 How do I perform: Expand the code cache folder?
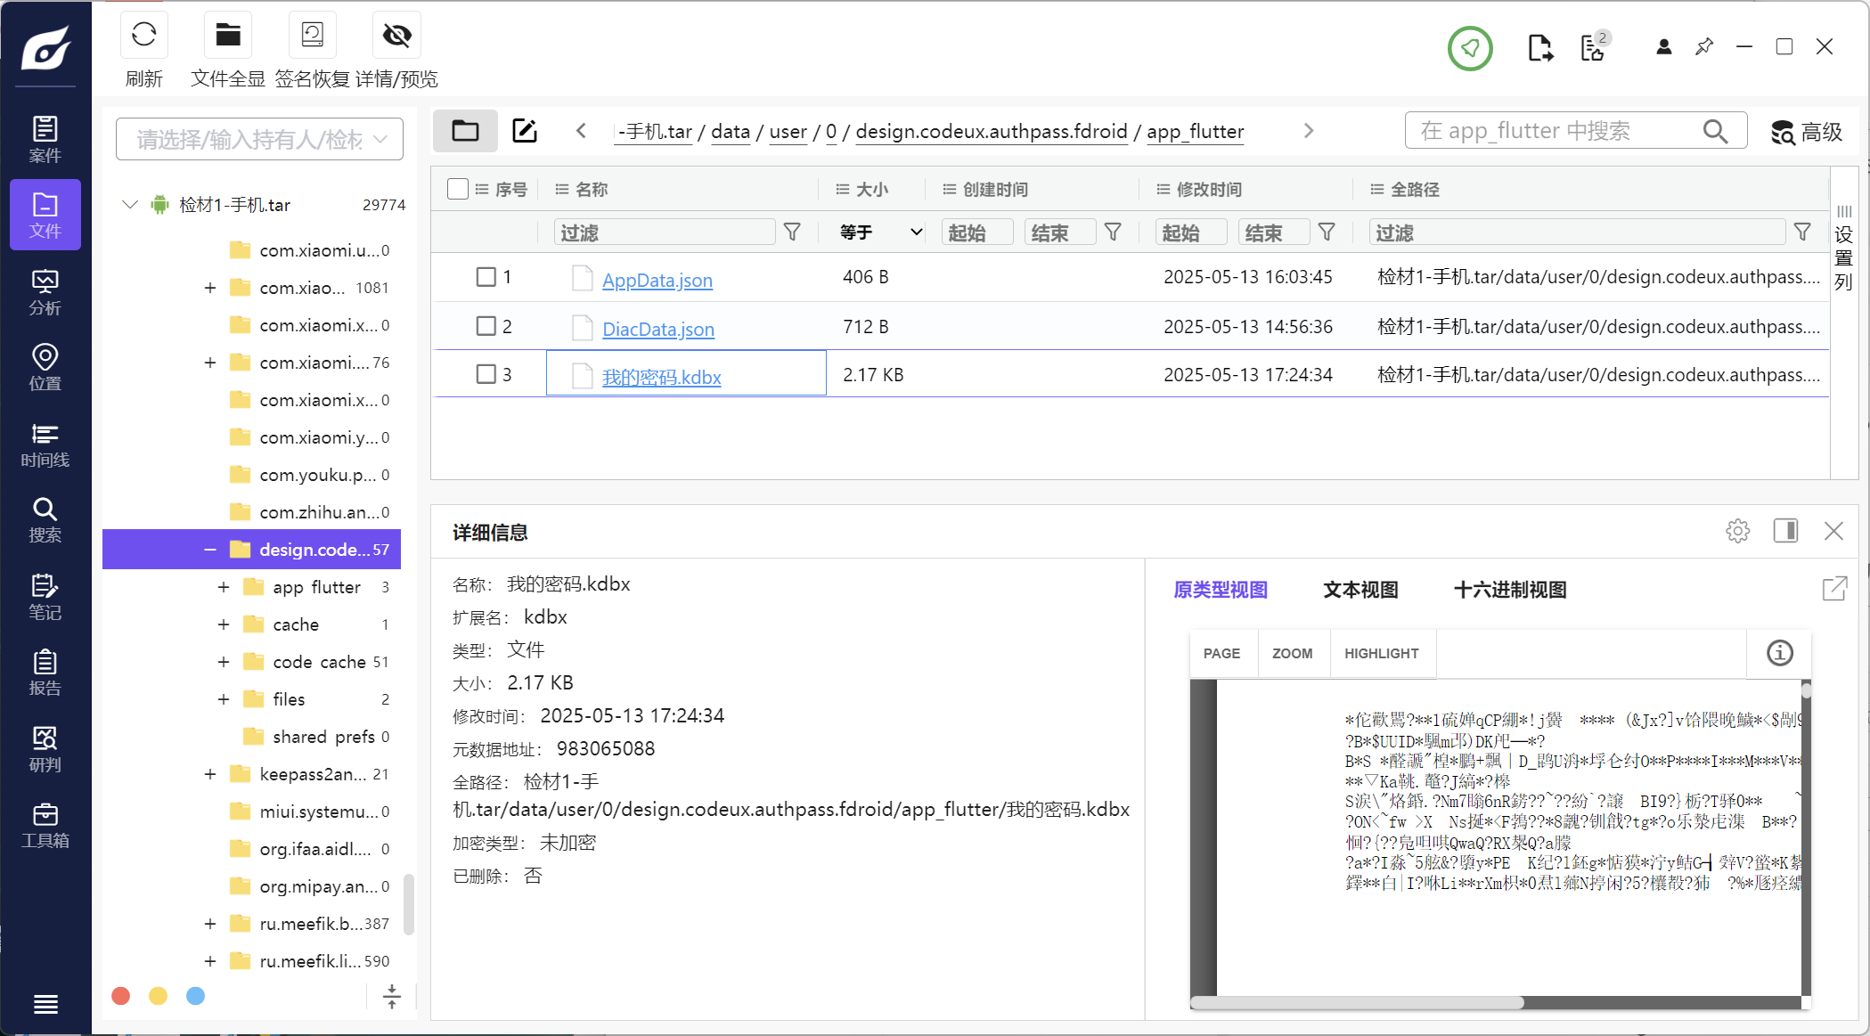click(x=224, y=662)
